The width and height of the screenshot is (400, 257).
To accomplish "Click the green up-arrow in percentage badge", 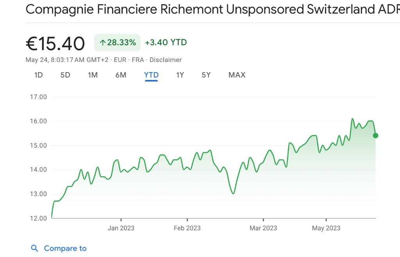I will coord(103,43).
